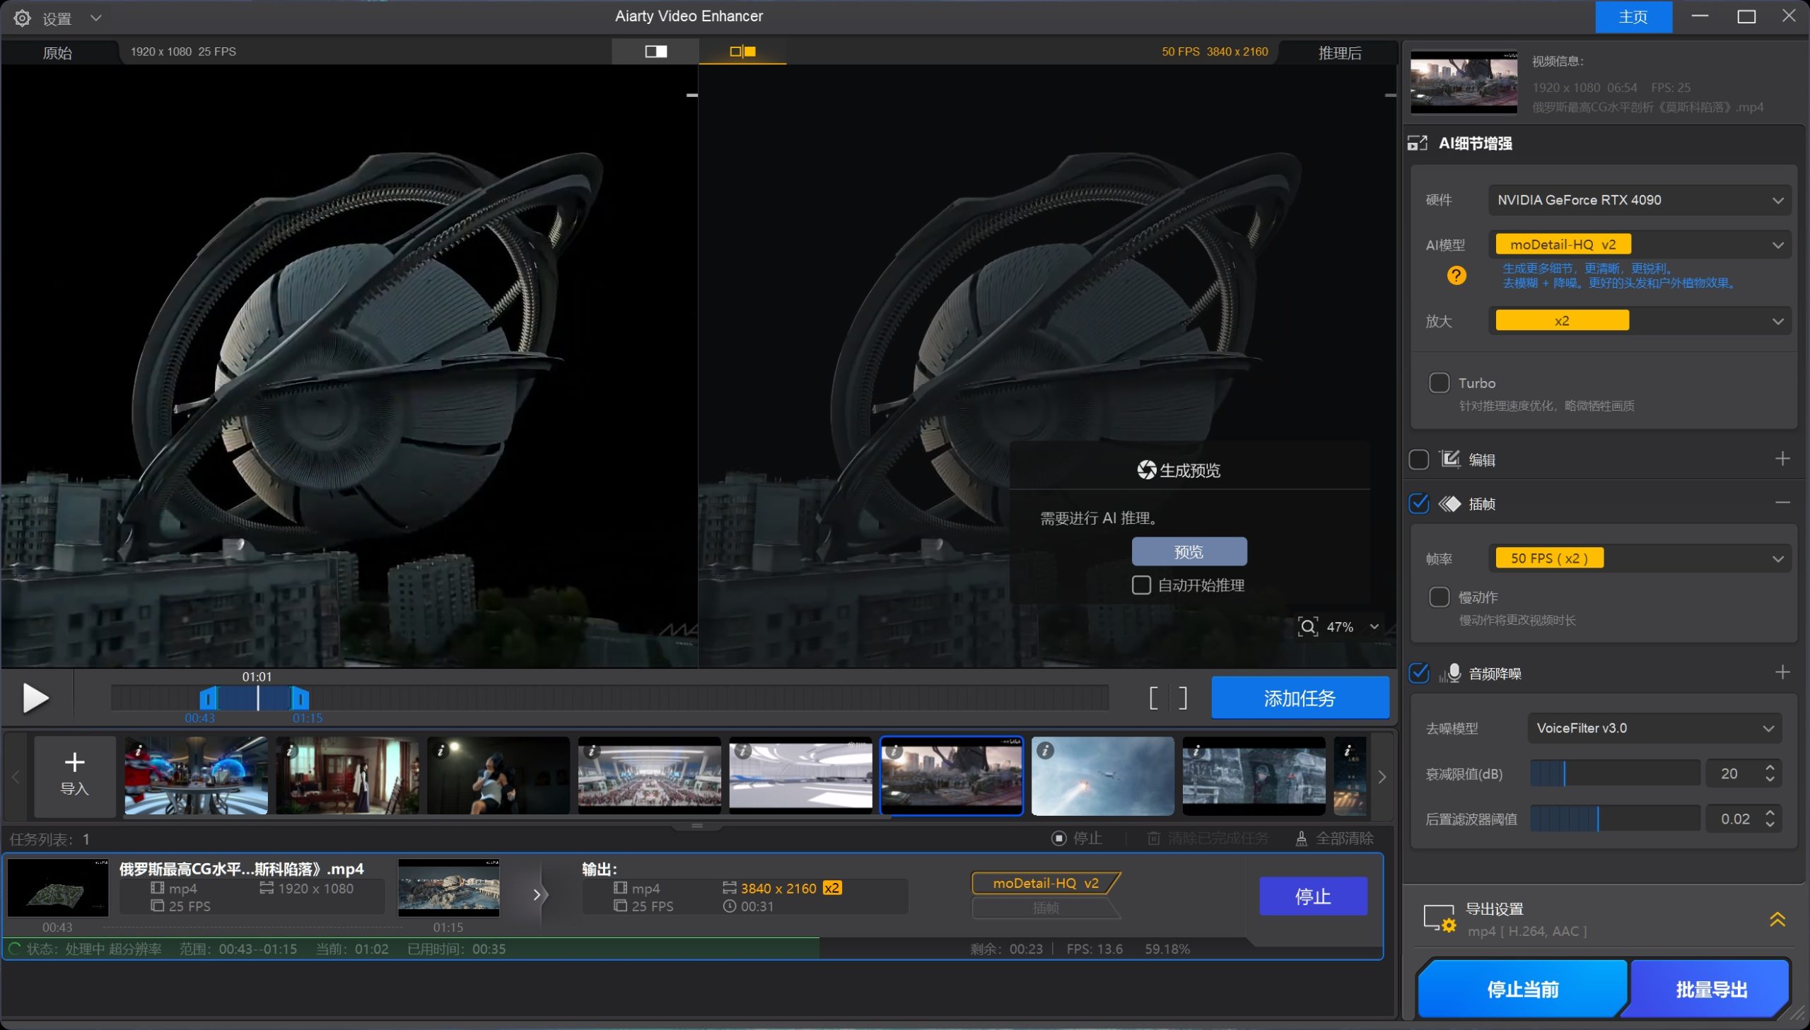Disable the 插帧 frame interpolation checkbox
The height and width of the screenshot is (1030, 1810).
tap(1419, 503)
